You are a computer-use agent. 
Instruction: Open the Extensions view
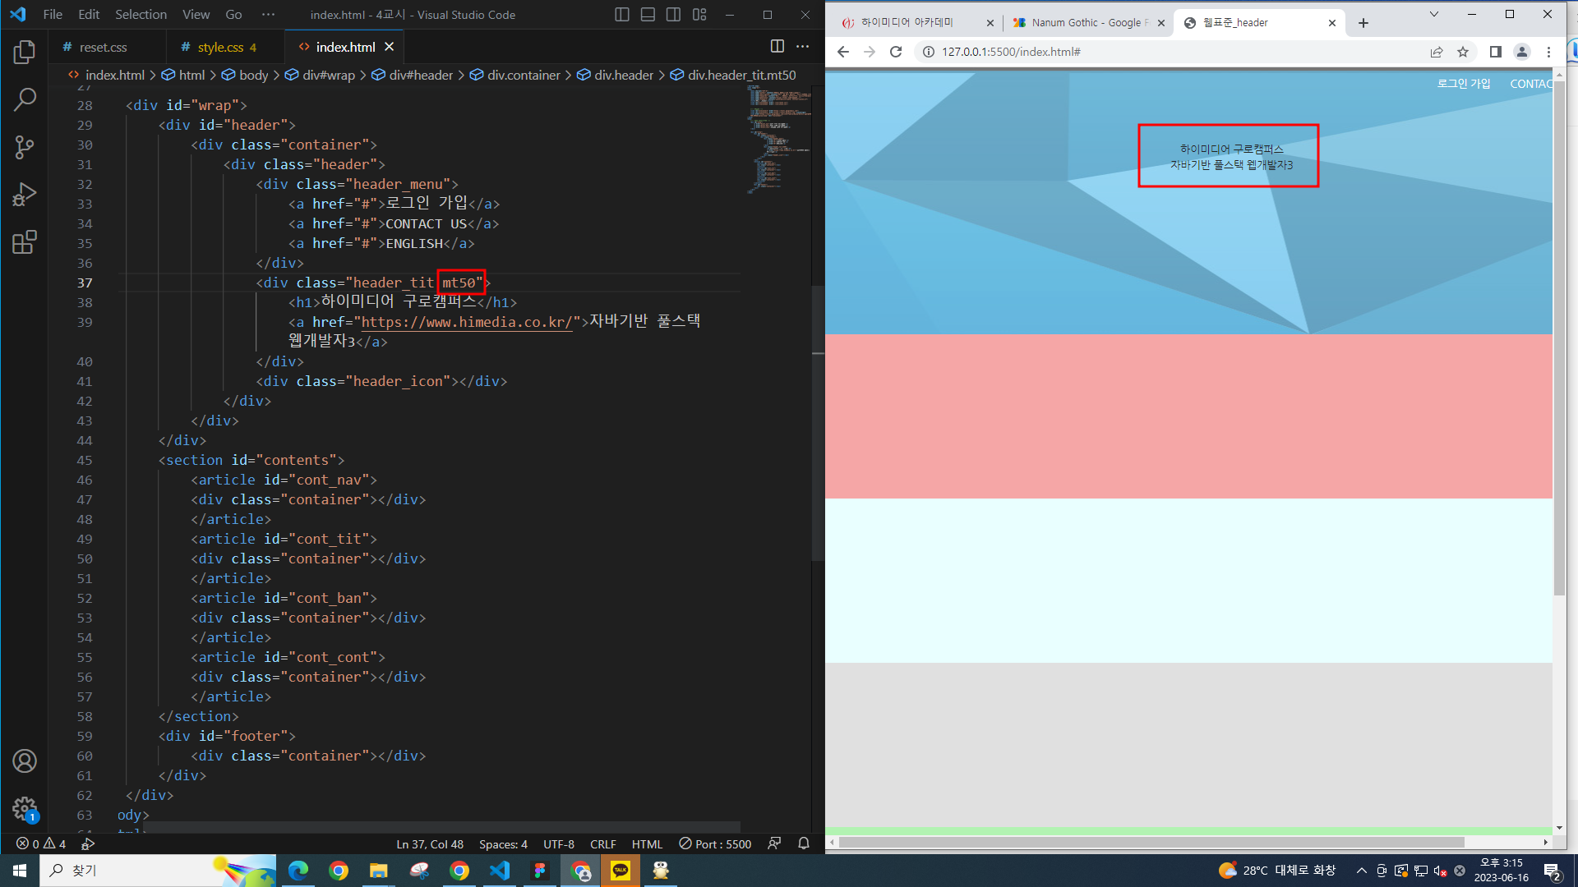25,242
